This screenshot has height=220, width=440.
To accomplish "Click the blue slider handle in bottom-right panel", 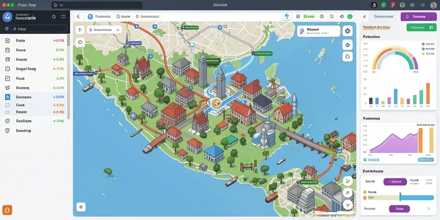I will [400, 196].
